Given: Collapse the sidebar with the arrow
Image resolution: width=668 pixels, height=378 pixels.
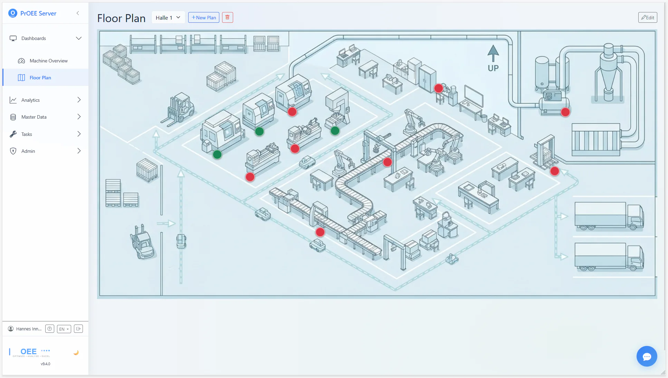Looking at the screenshot, I should click(x=78, y=13).
